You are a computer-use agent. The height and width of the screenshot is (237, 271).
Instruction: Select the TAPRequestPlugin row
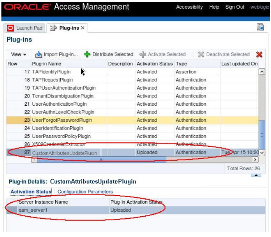point(132,80)
